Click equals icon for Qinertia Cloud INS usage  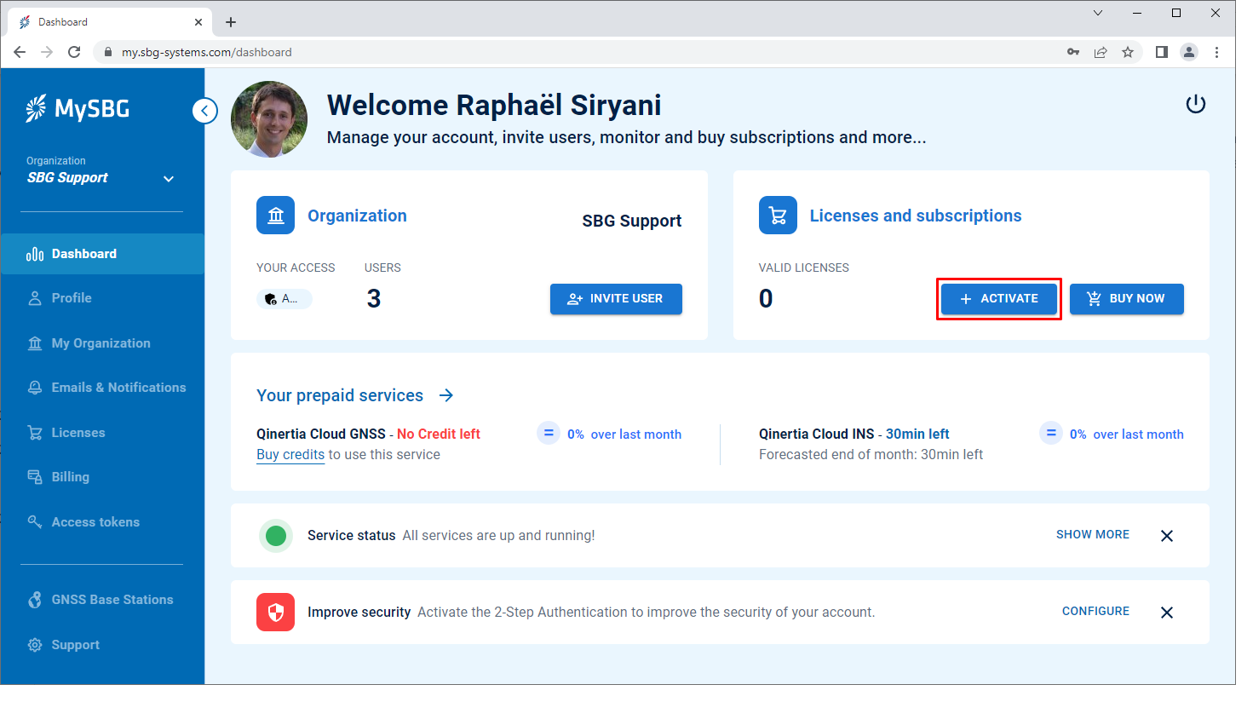click(x=1051, y=434)
